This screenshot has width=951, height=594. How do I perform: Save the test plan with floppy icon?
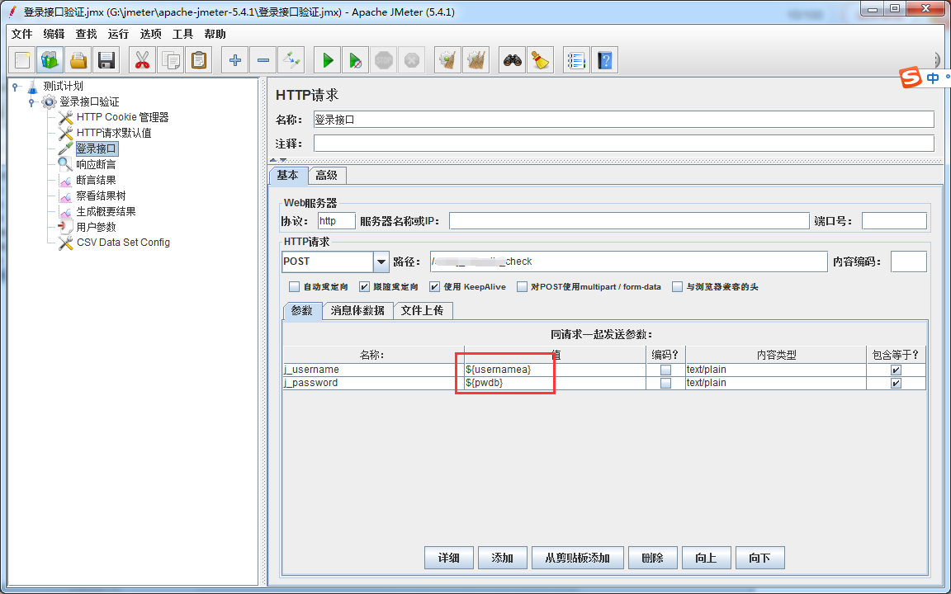[x=106, y=60]
